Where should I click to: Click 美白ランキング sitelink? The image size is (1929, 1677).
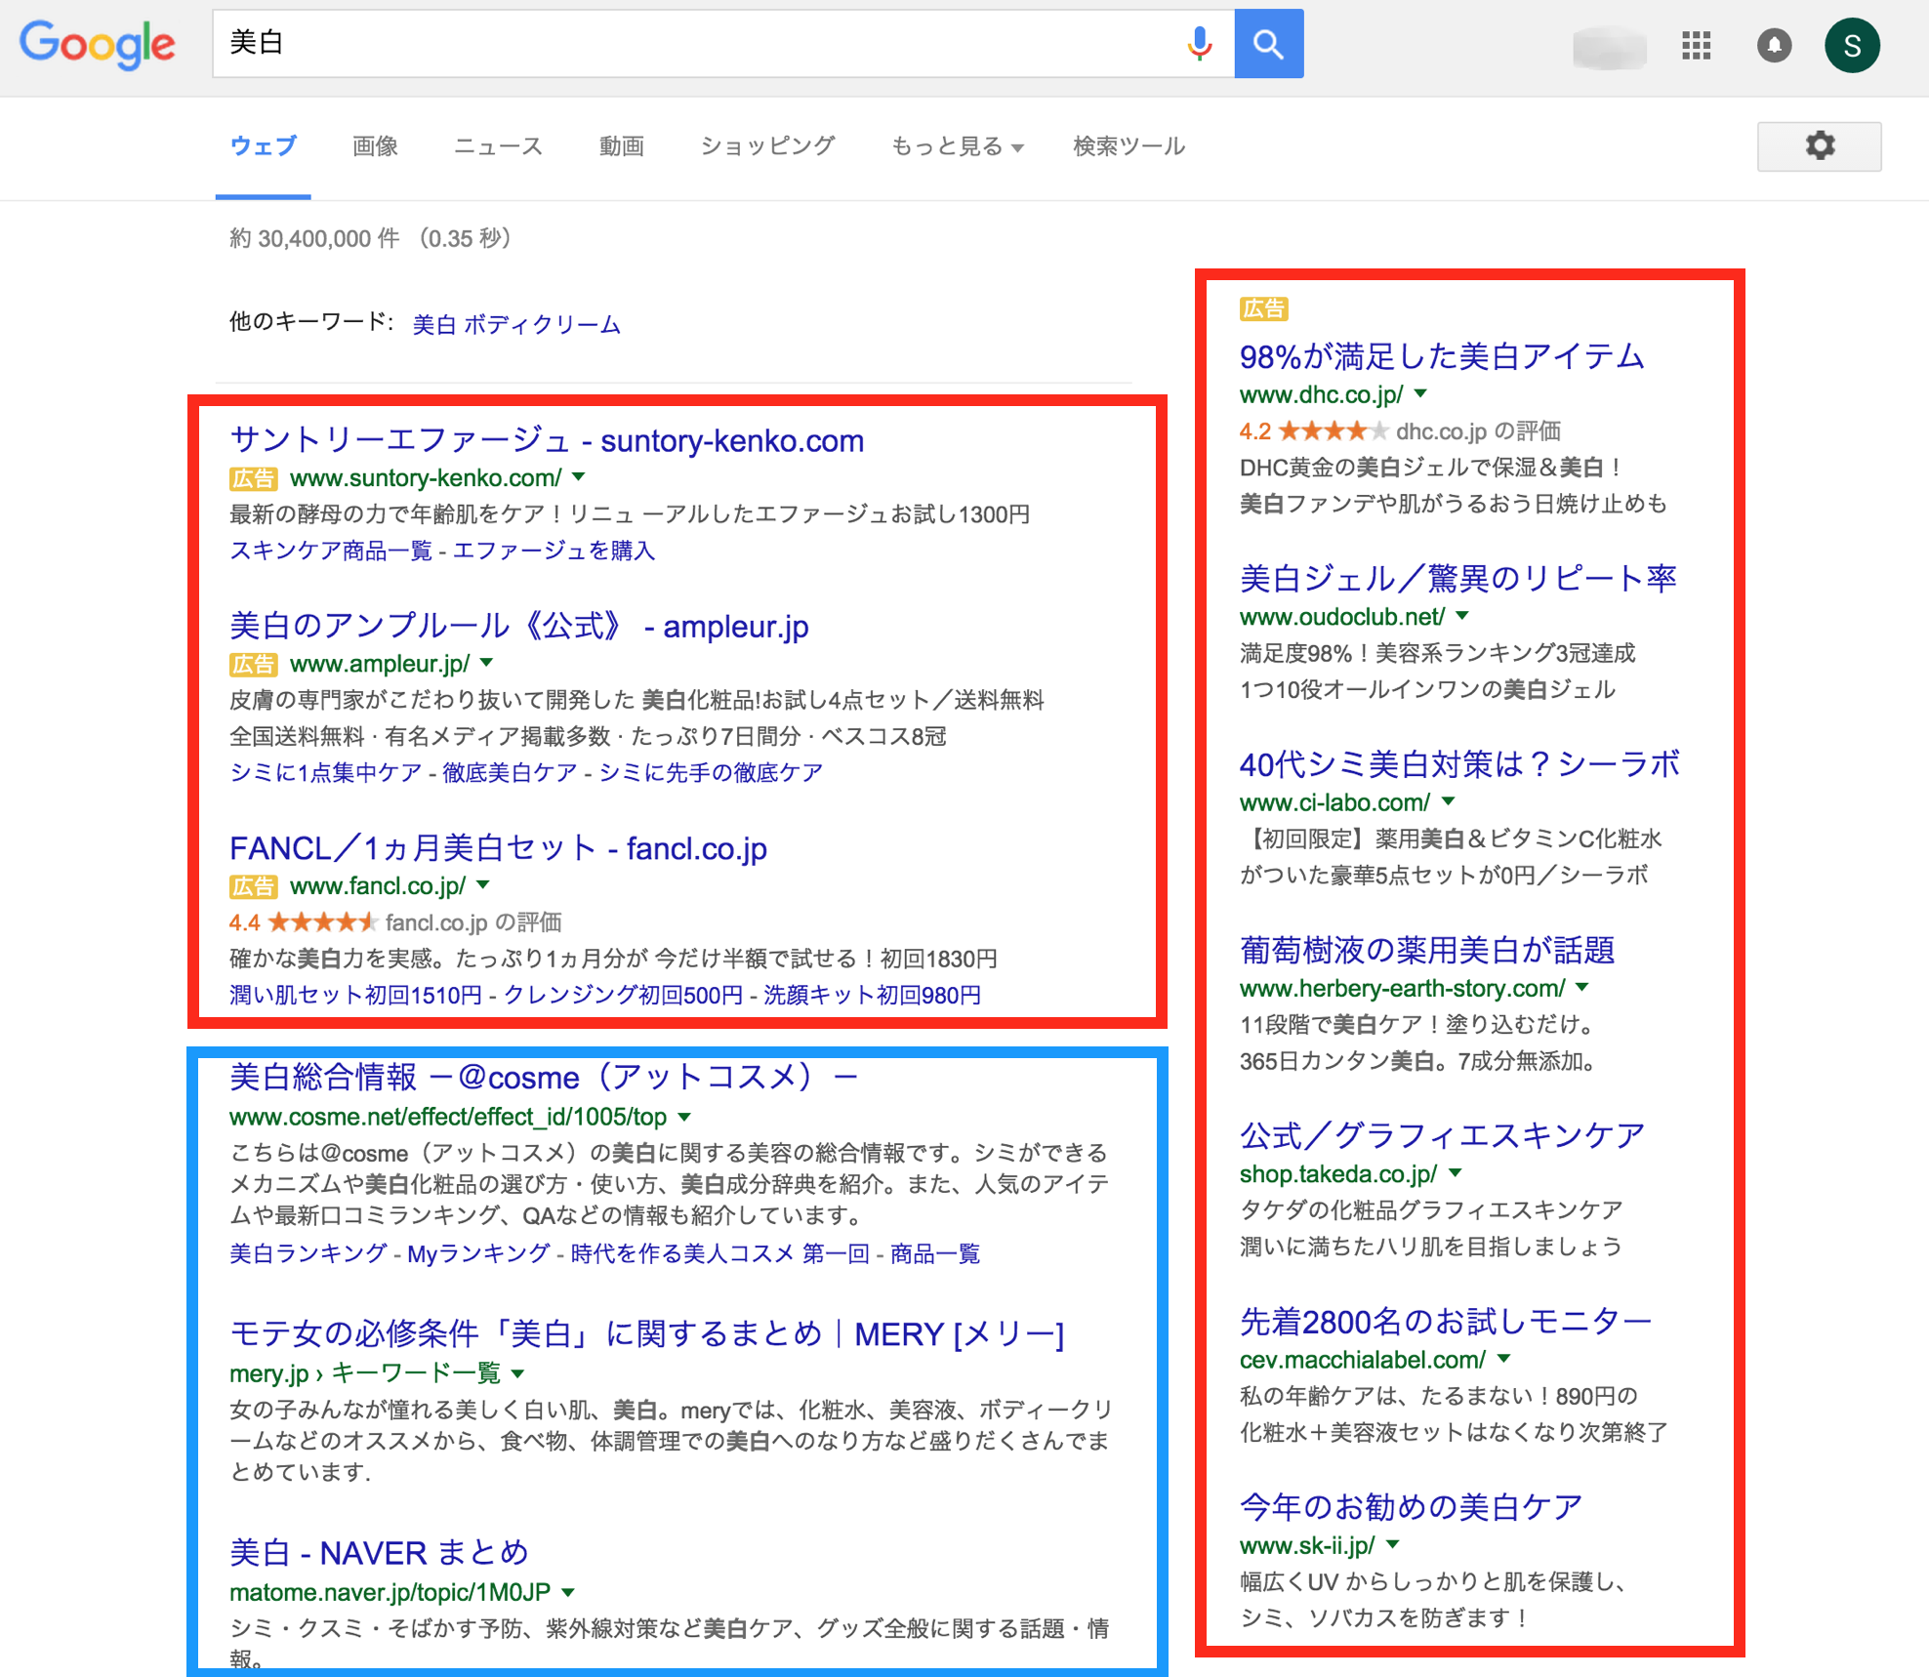308,1253
